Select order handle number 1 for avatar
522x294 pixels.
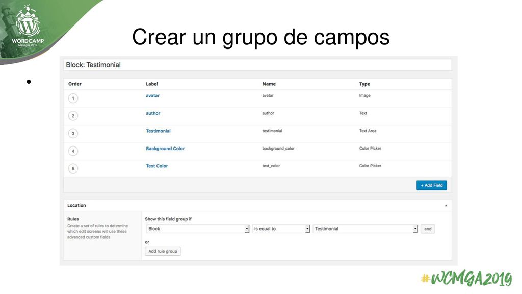pyautogui.click(x=73, y=99)
